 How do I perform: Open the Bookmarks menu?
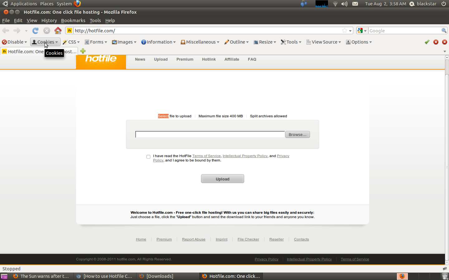pyautogui.click(x=73, y=21)
